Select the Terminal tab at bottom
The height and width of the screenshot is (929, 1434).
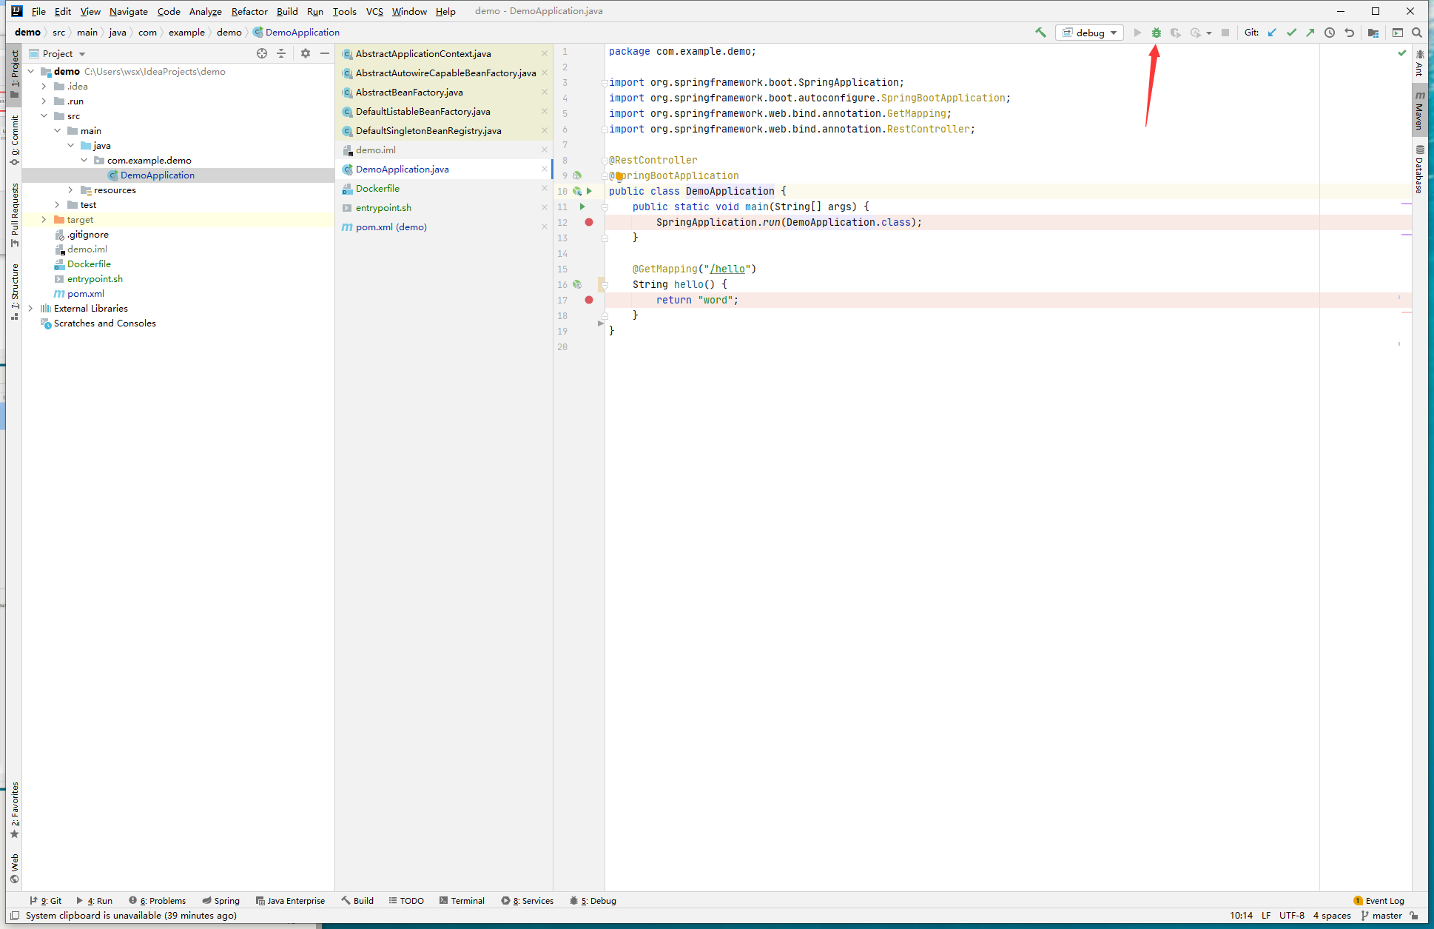tap(465, 899)
